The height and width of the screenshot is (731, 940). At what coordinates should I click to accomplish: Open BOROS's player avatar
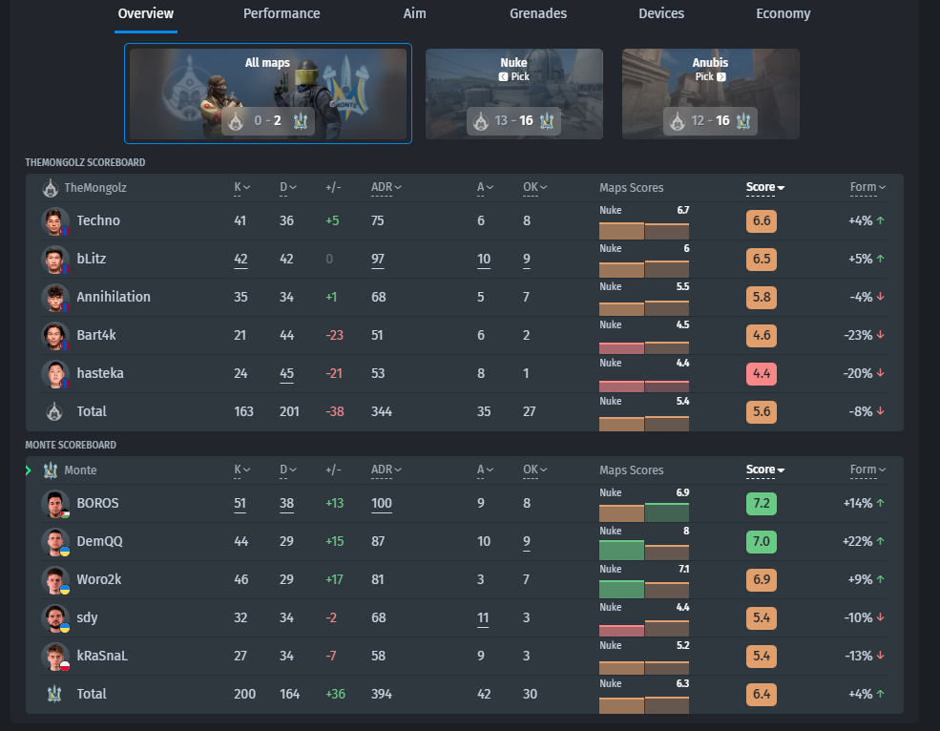click(54, 503)
